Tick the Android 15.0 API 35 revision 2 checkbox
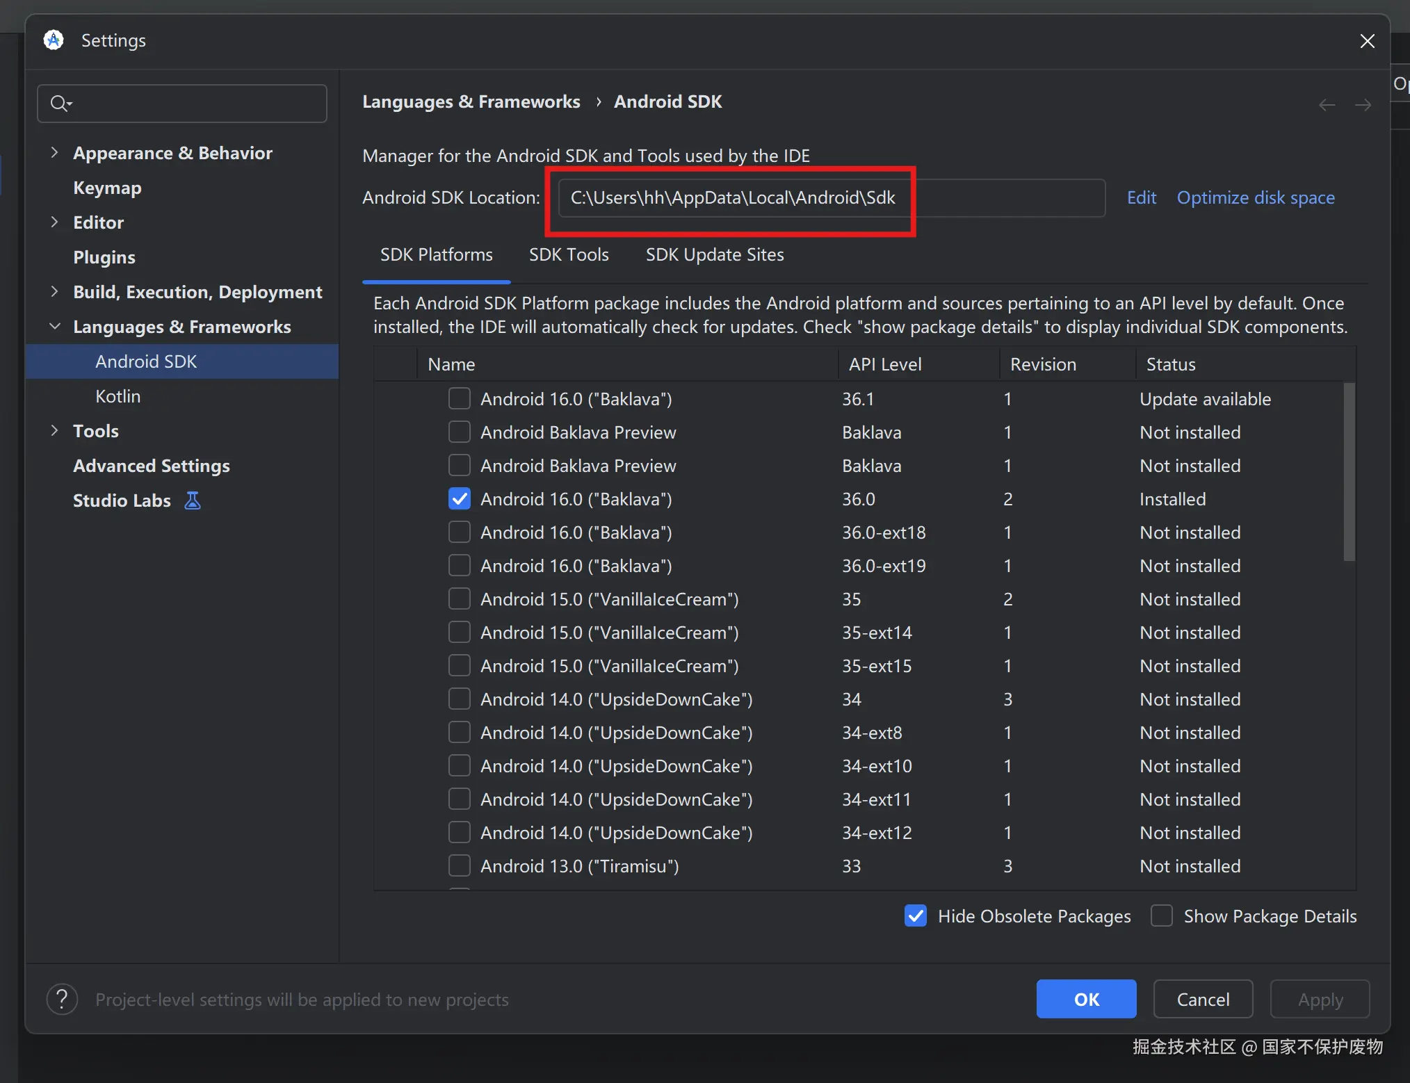The image size is (1410, 1083). [x=459, y=599]
